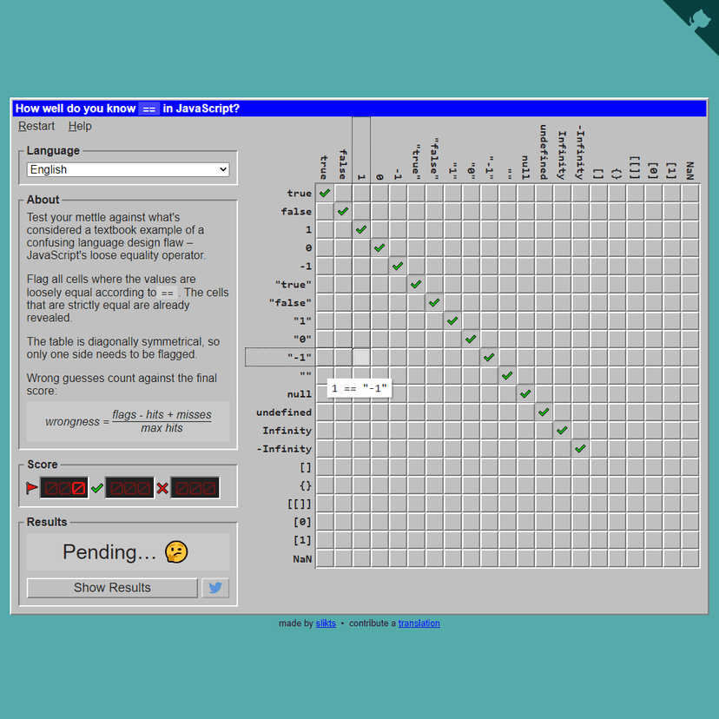This screenshot has width=719, height=719.
Task: Click the checkmark on the null diagonal cell
Action: point(525,393)
